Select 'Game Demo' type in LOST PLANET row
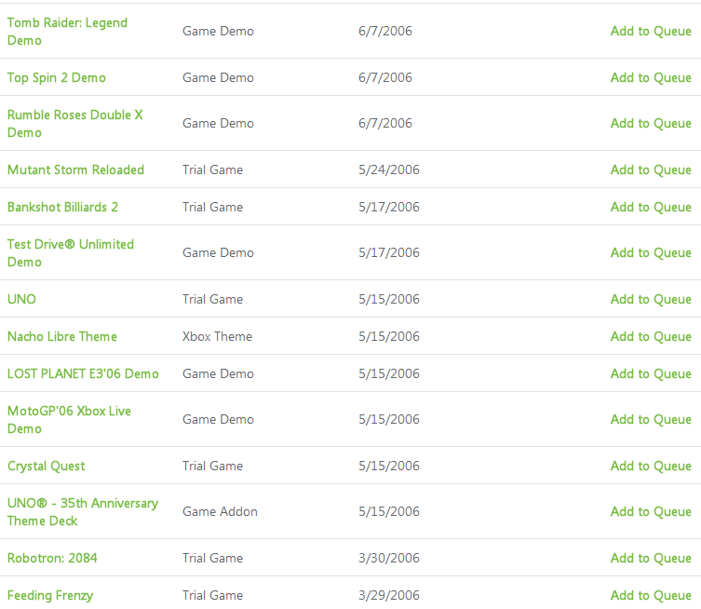This screenshot has height=609, width=701. click(218, 373)
